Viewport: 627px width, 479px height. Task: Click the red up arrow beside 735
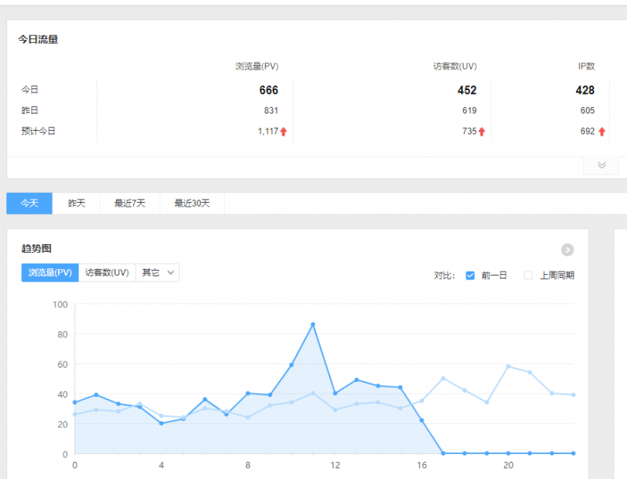click(x=482, y=131)
